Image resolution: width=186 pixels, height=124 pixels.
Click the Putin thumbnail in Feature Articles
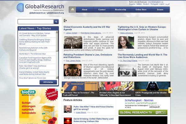click(68, 109)
